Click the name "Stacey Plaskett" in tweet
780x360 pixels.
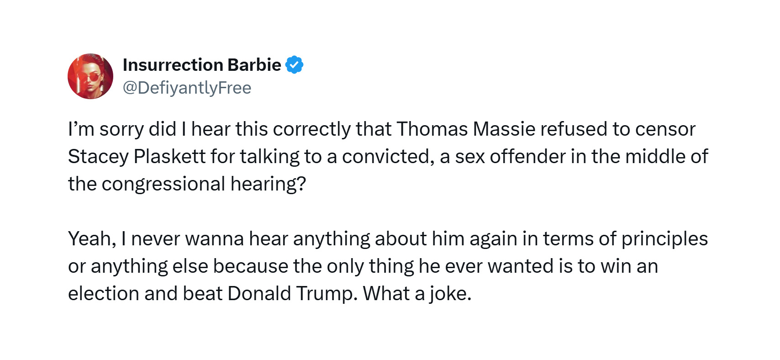pos(137,157)
